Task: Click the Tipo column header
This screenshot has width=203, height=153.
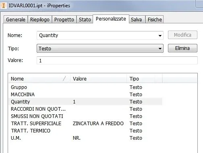Action: (x=141, y=79)
